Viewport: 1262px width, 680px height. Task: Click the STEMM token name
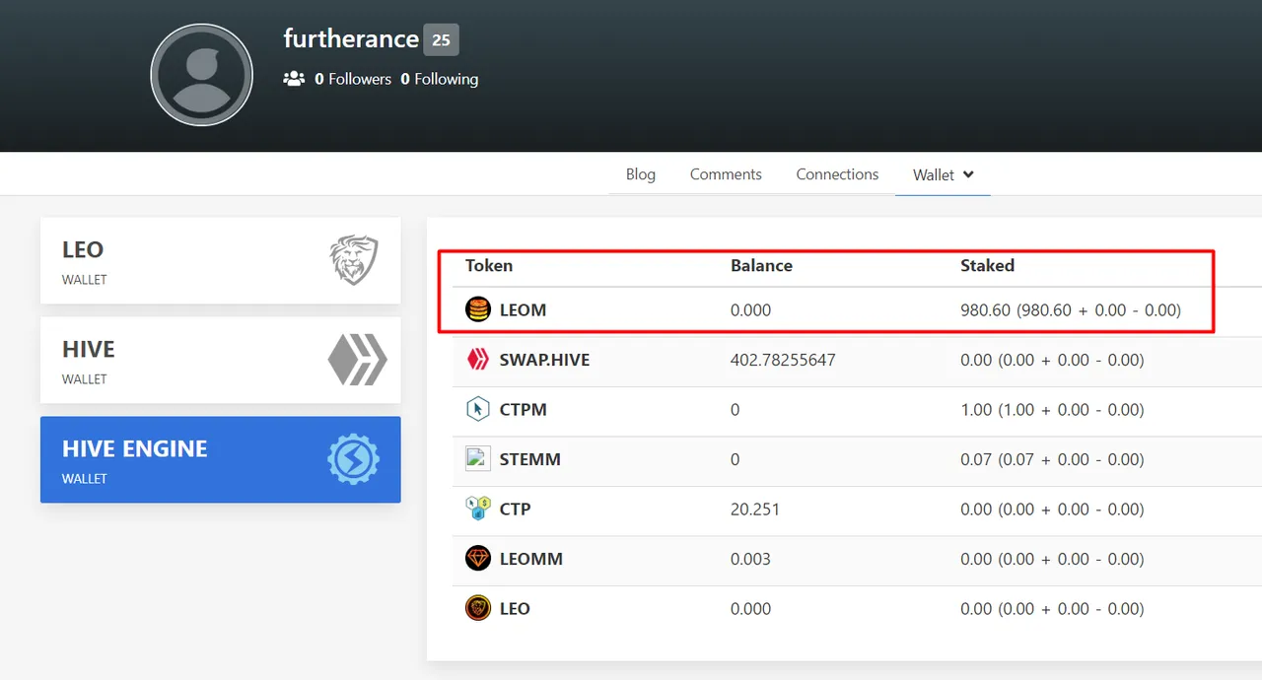pyautogui.click(x=529, y=459)
